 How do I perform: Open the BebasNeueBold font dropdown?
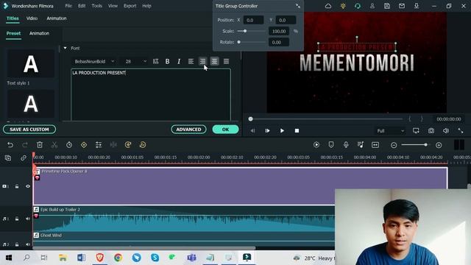pyautogui.click(x=94, y=61)
